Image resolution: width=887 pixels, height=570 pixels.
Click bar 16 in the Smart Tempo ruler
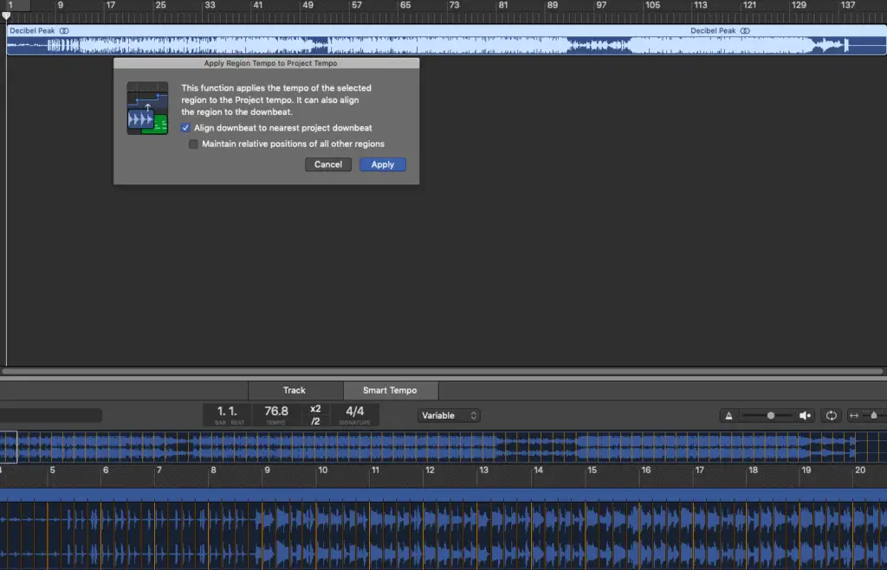pyautogui.click(x=646, y=470)
